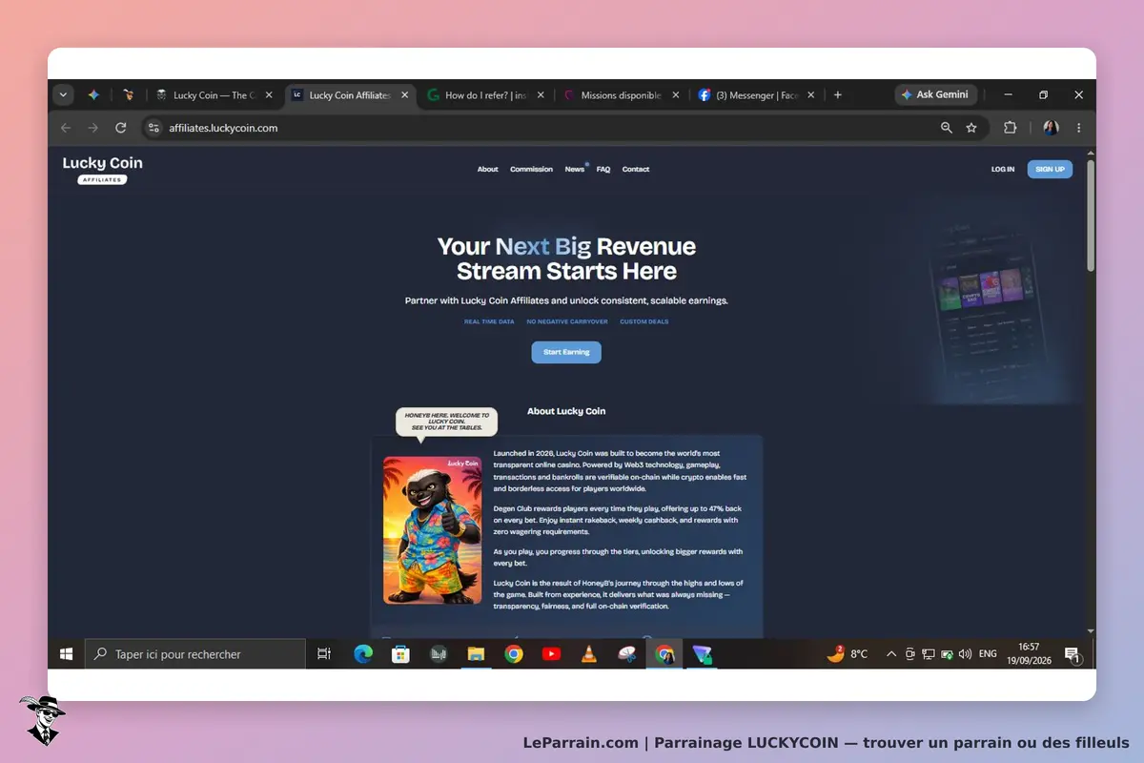Viewport: 1144px width, 763px height.
Task: Open Google Chrome taskbar icon
Action: 514,654
